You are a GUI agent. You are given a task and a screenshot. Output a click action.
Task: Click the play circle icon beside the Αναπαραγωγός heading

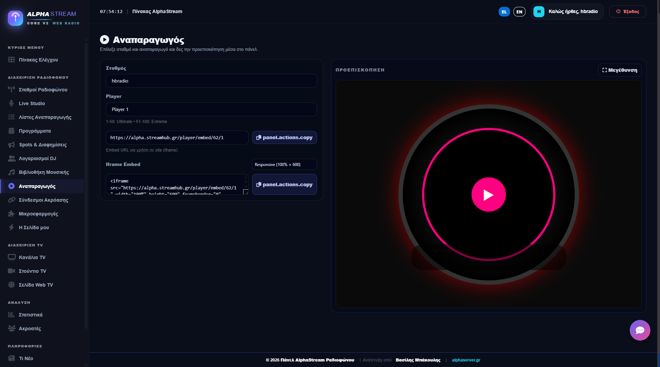(105, 40)
